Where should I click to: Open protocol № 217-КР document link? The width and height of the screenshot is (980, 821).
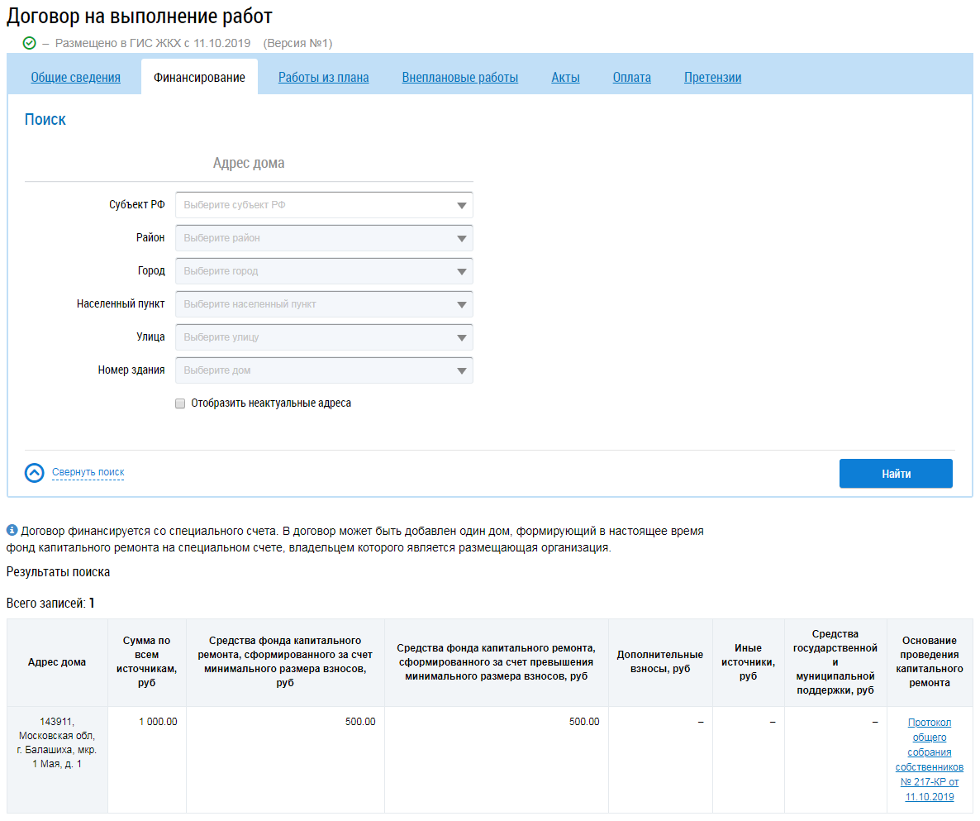pos(929,759)
